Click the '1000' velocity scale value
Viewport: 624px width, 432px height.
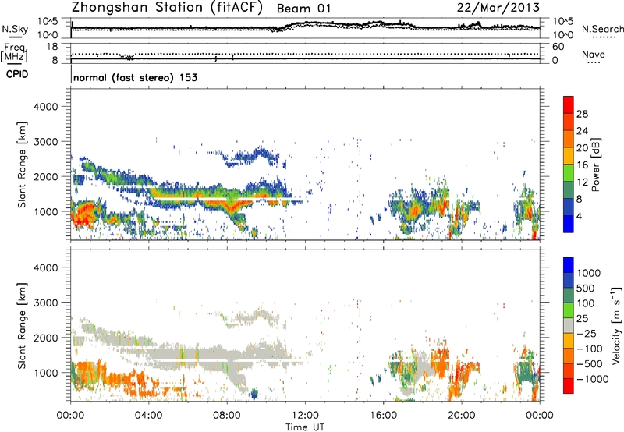click(588, 273)
